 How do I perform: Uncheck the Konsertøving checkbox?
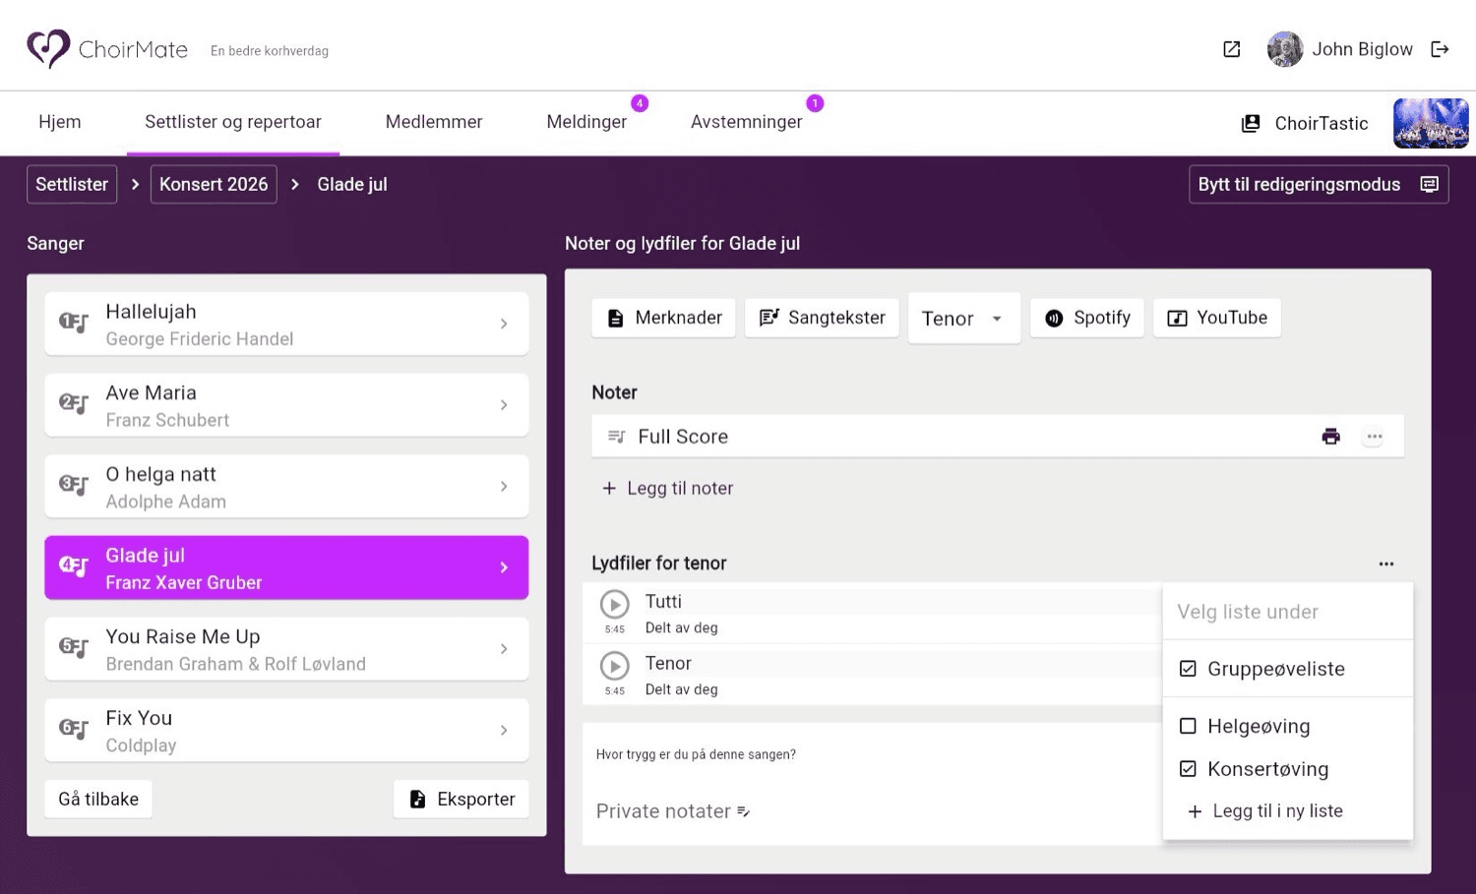1188,769
